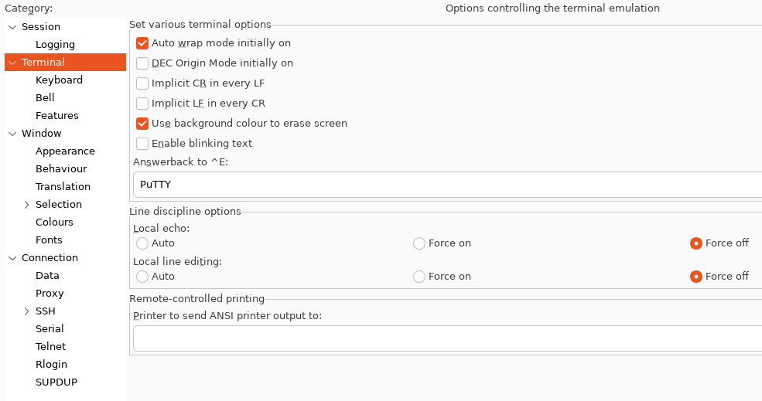Set Local echo to Auto
The width and height of the screenshot is (762, 401).
142,243
